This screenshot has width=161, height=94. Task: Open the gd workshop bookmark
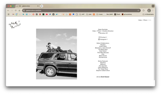tap(127, 14)
